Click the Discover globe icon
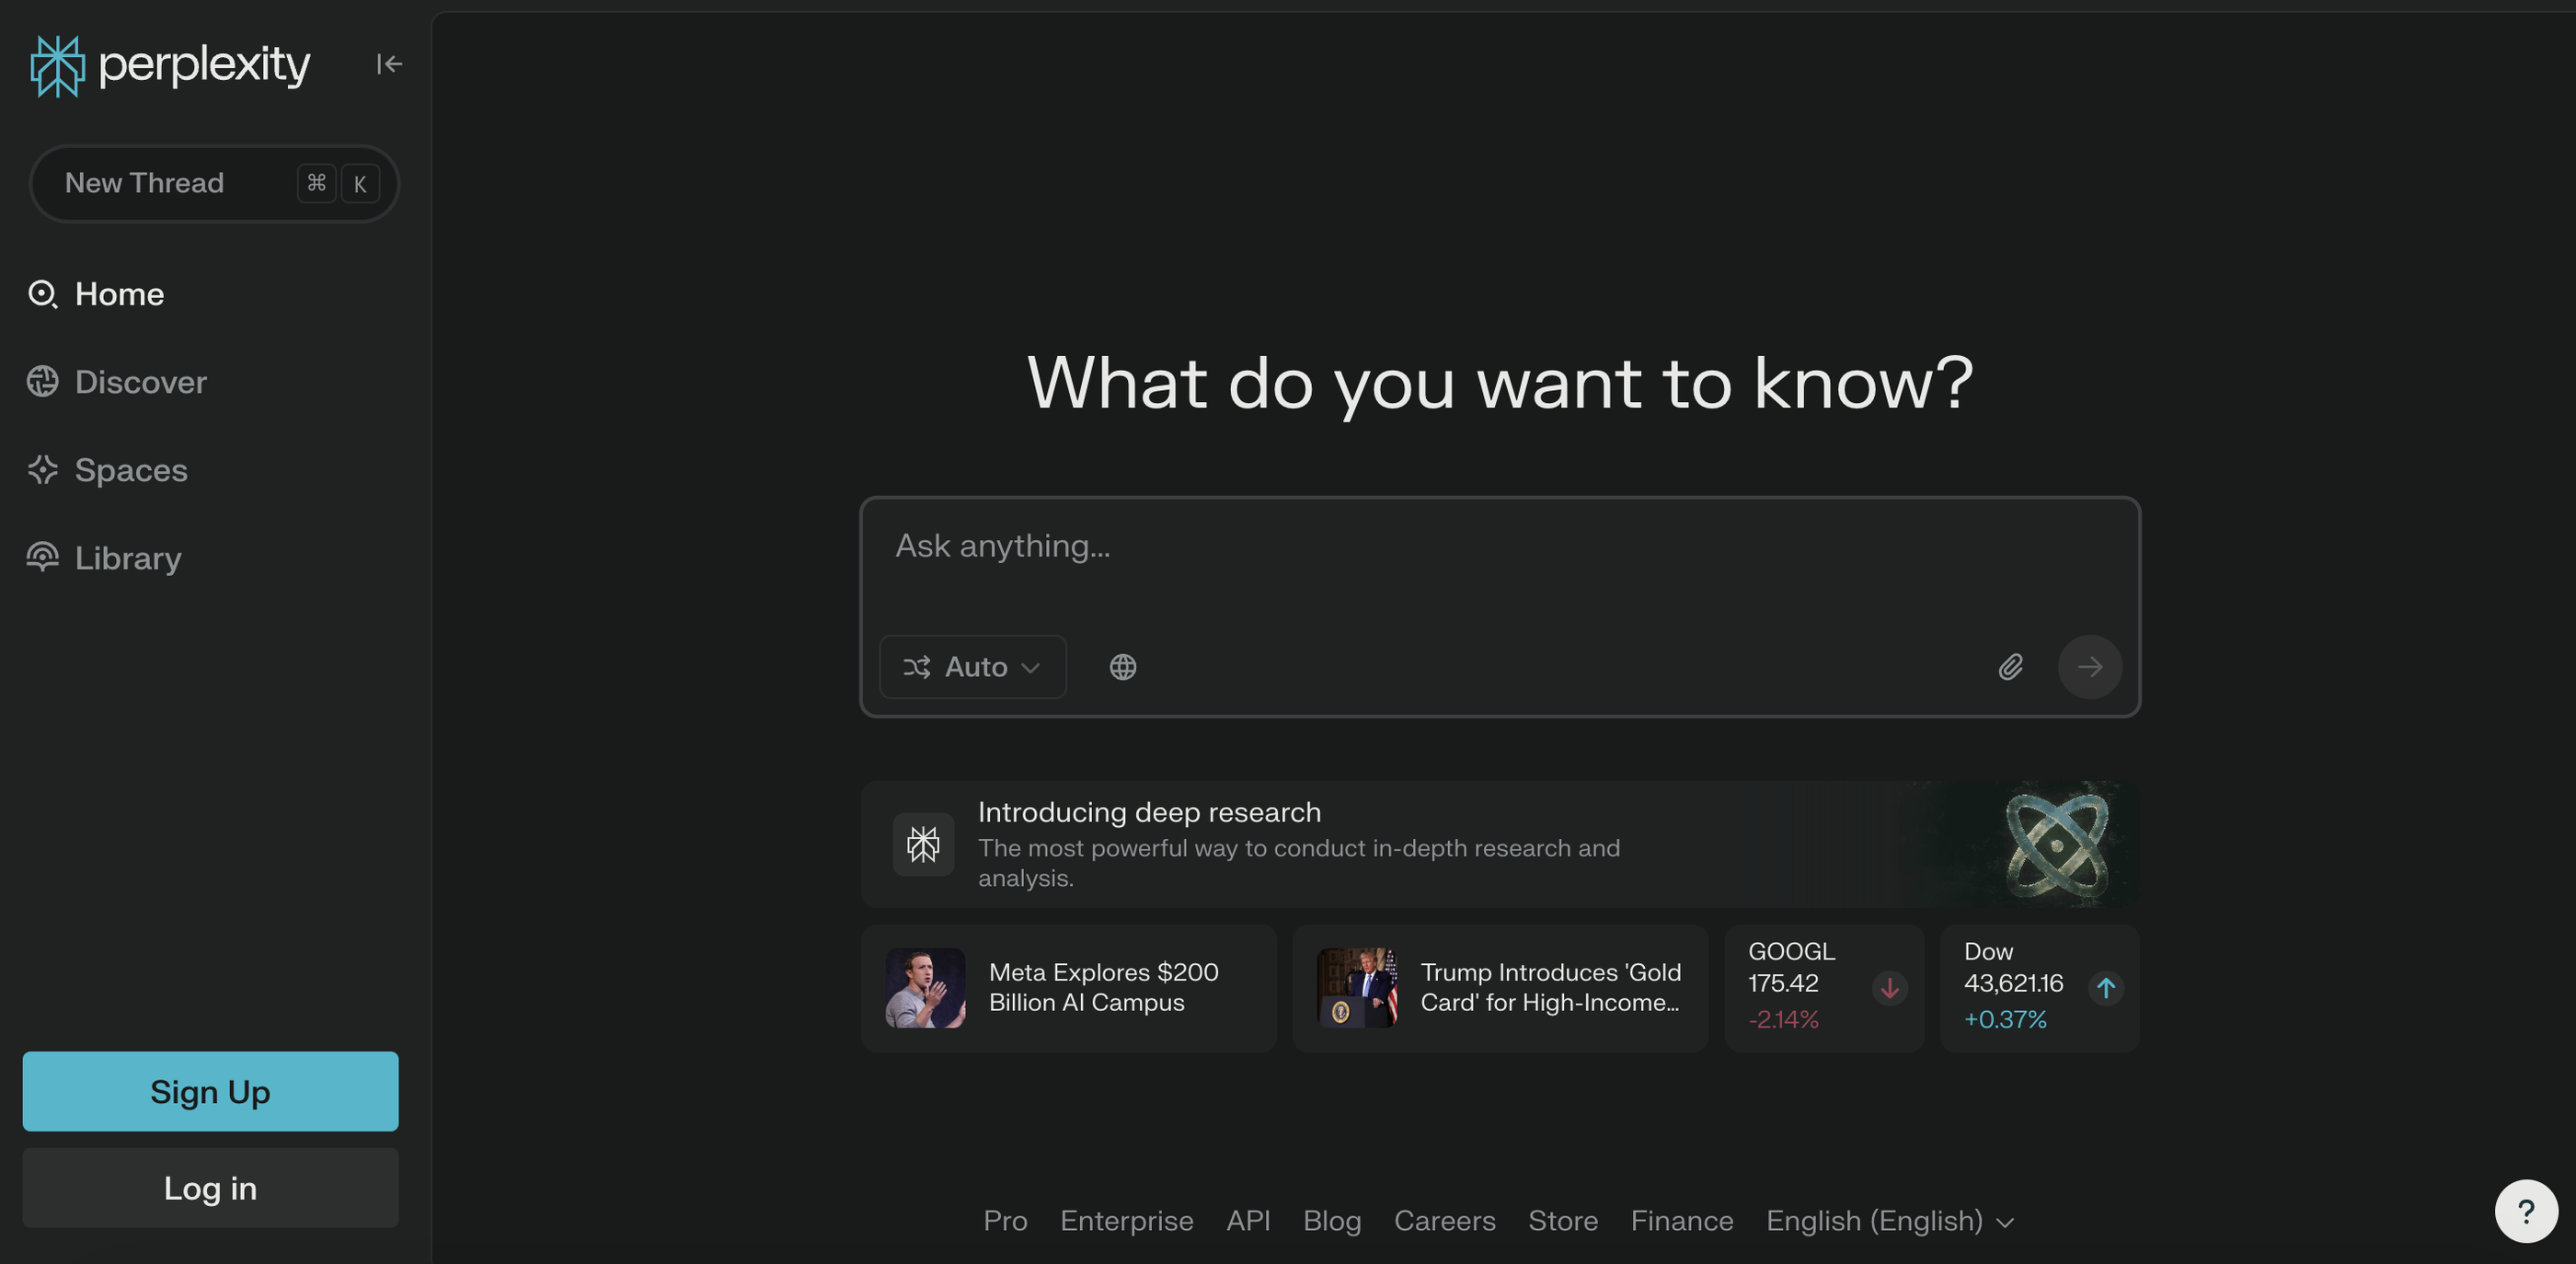This screenshot has height=1264, width=2576. 43,382
